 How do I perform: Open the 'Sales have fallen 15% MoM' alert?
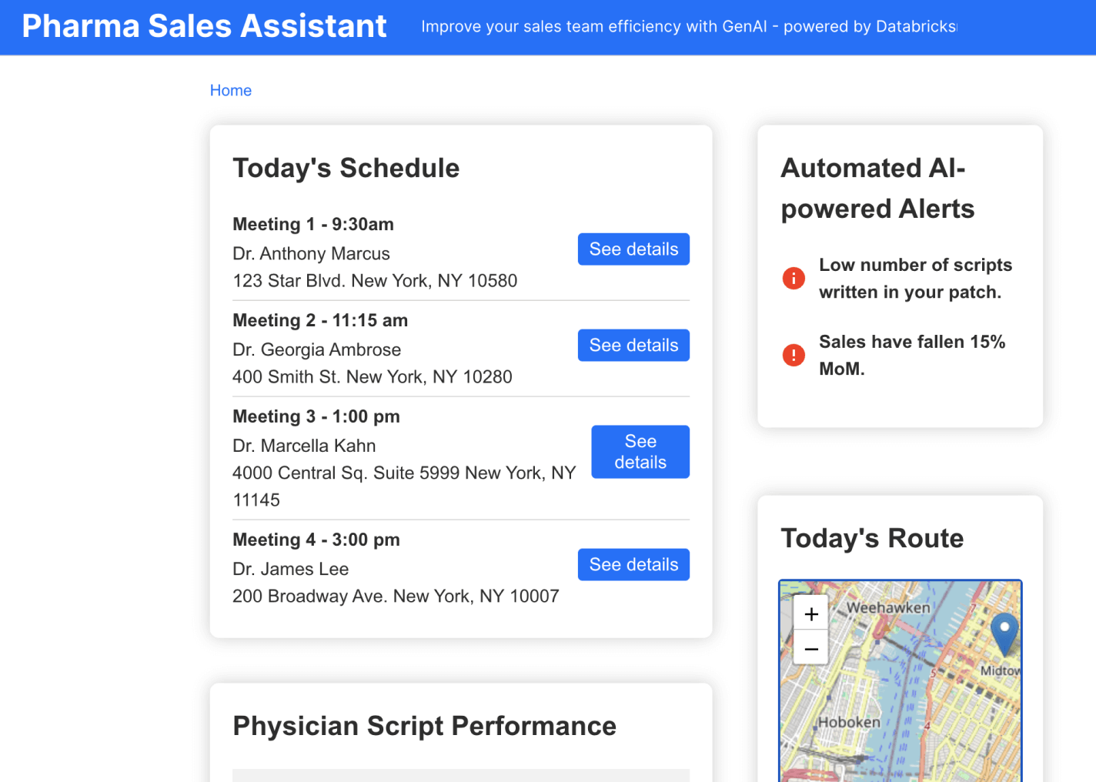tap(912, 355)
